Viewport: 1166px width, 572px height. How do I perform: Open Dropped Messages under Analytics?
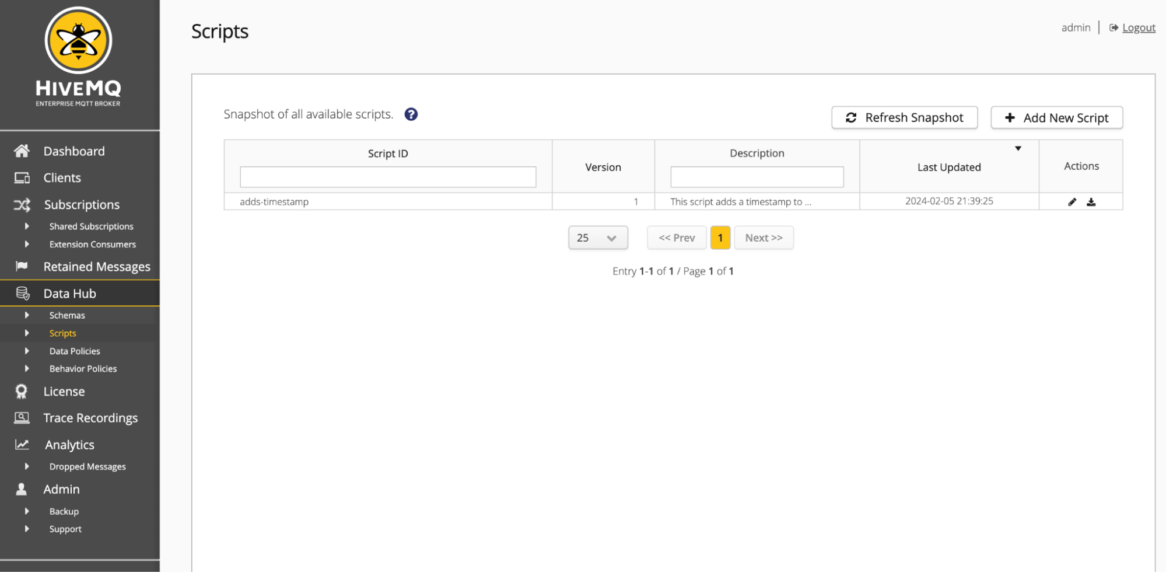coord(87,467)
